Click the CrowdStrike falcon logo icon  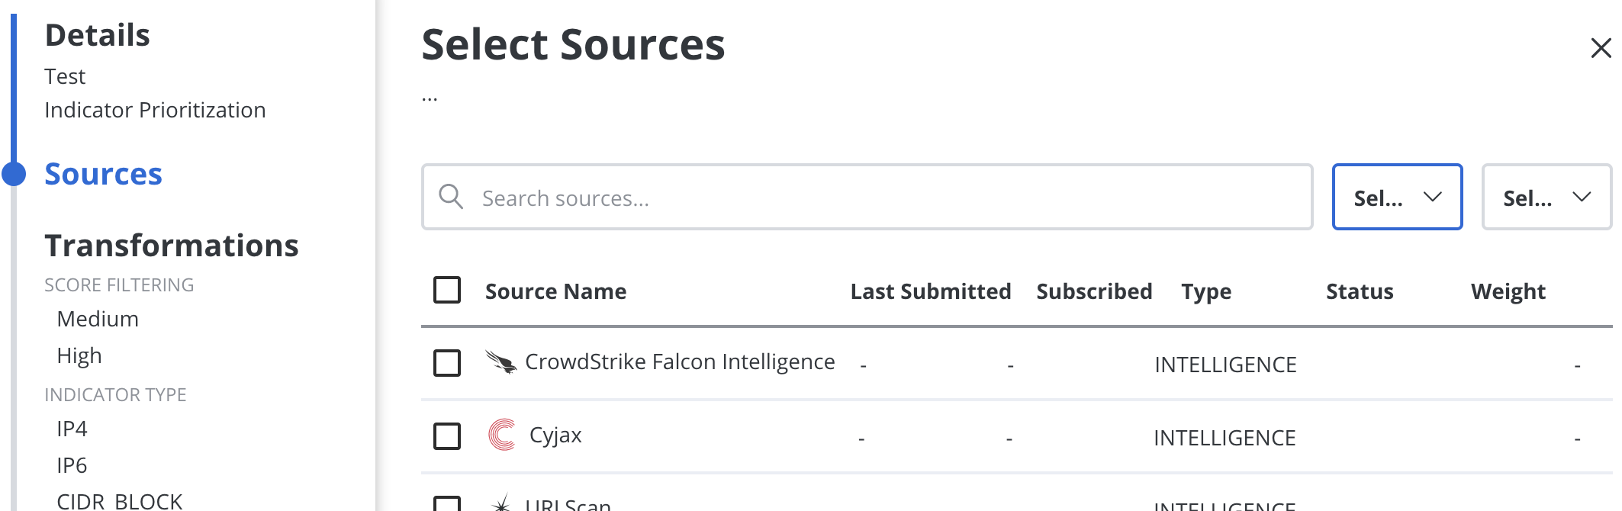coord(501,362)
